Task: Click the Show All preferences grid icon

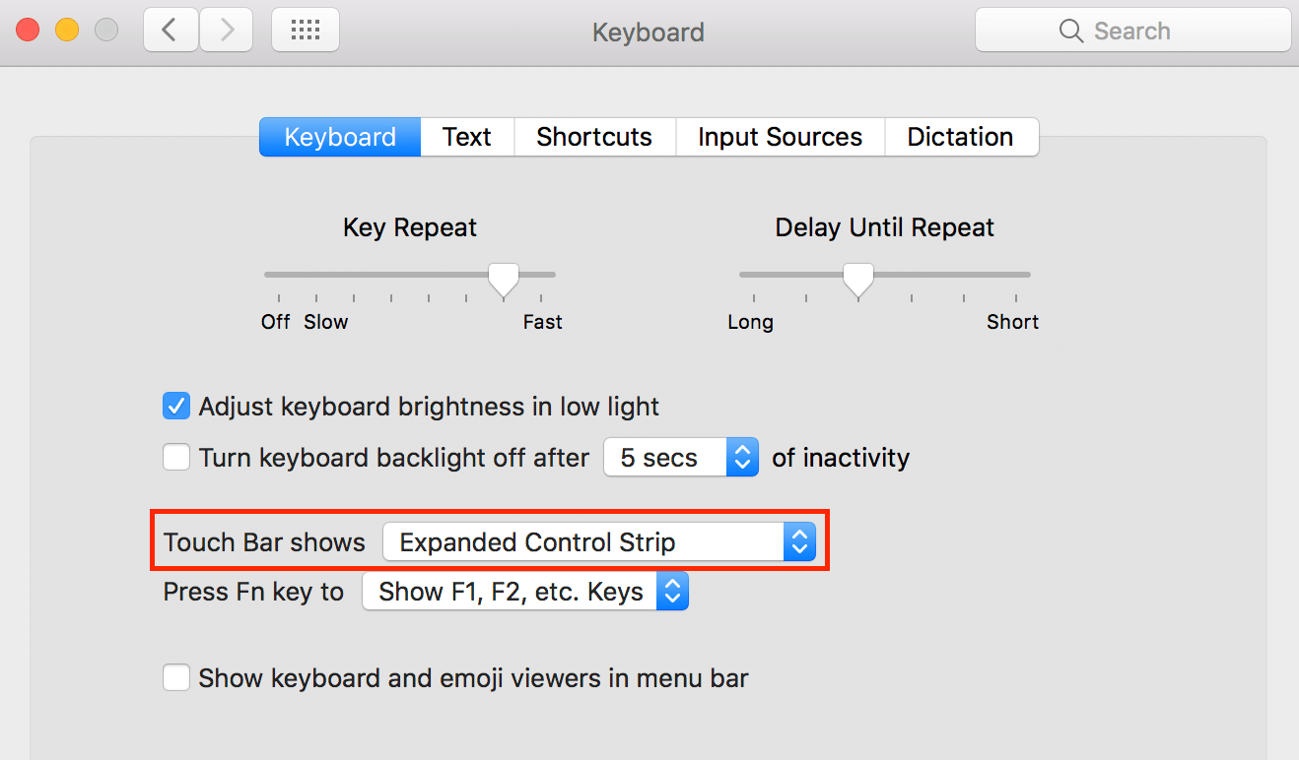Action: point(305,30)
